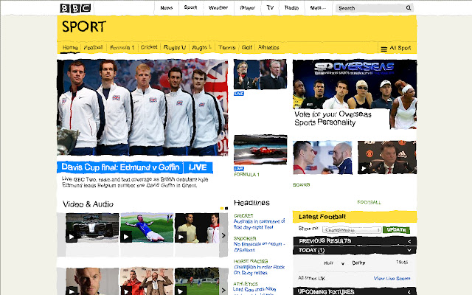The width and height of the screenshot is (472, 295).
Task: Open the boxers face-off thumbnail
Action: click(322, 157)
